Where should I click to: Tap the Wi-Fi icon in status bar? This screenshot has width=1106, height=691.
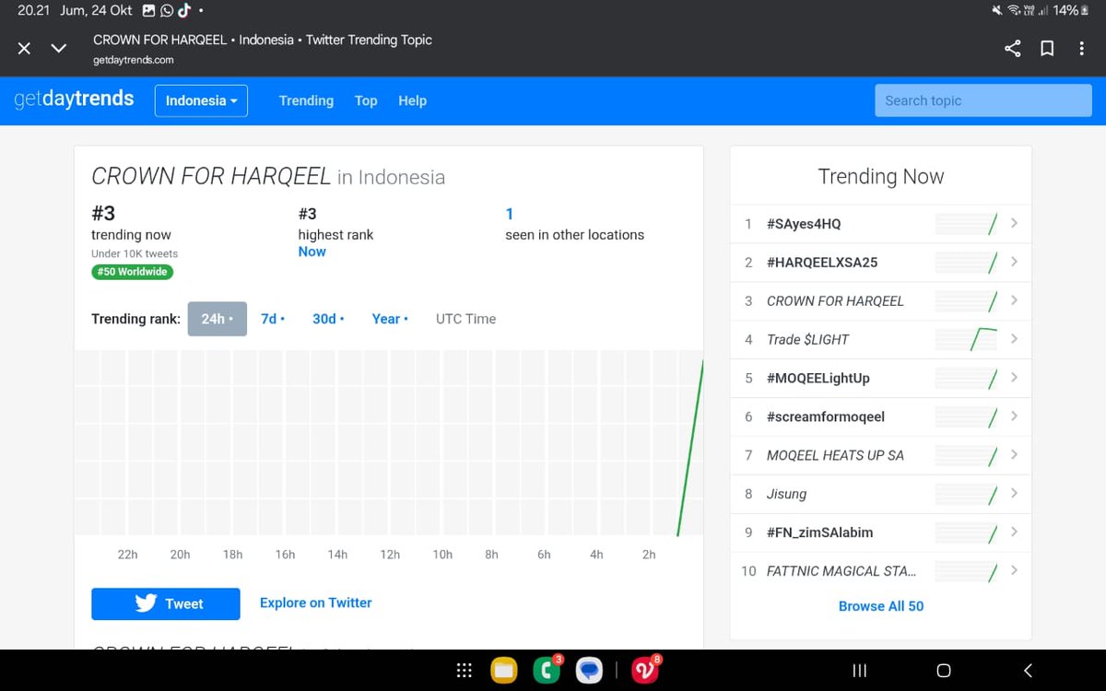pyautogui.click(x=1014, y=11)
